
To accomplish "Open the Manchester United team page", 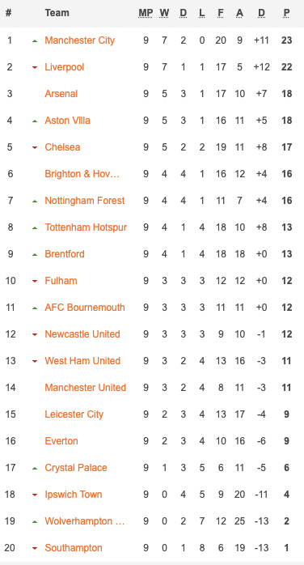I will (x=85, y=388).
